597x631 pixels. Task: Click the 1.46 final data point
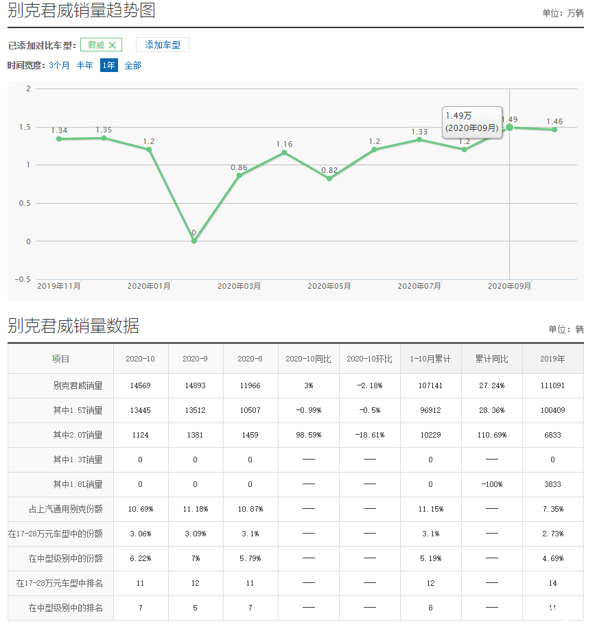[x=554, y=130]
